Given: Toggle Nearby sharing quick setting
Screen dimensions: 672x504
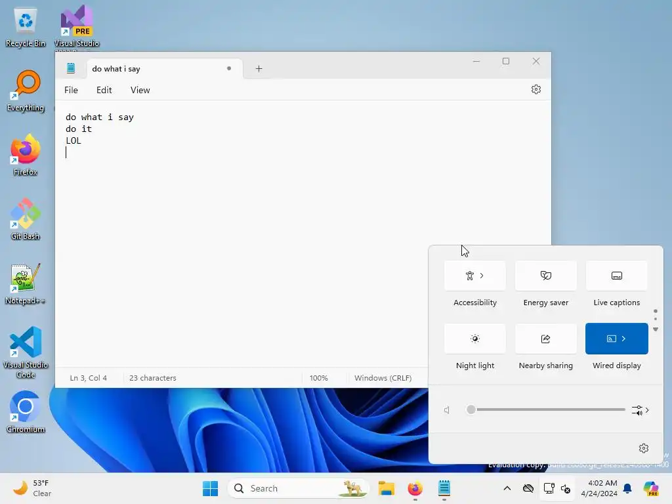Looking at the screenshot, I should pyautogui.click(x=545, y=339).
